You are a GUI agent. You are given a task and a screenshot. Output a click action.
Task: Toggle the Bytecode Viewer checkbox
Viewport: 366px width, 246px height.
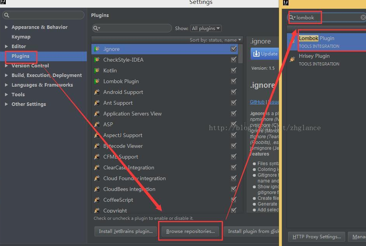pyautogui.click(x=233, y=146)
